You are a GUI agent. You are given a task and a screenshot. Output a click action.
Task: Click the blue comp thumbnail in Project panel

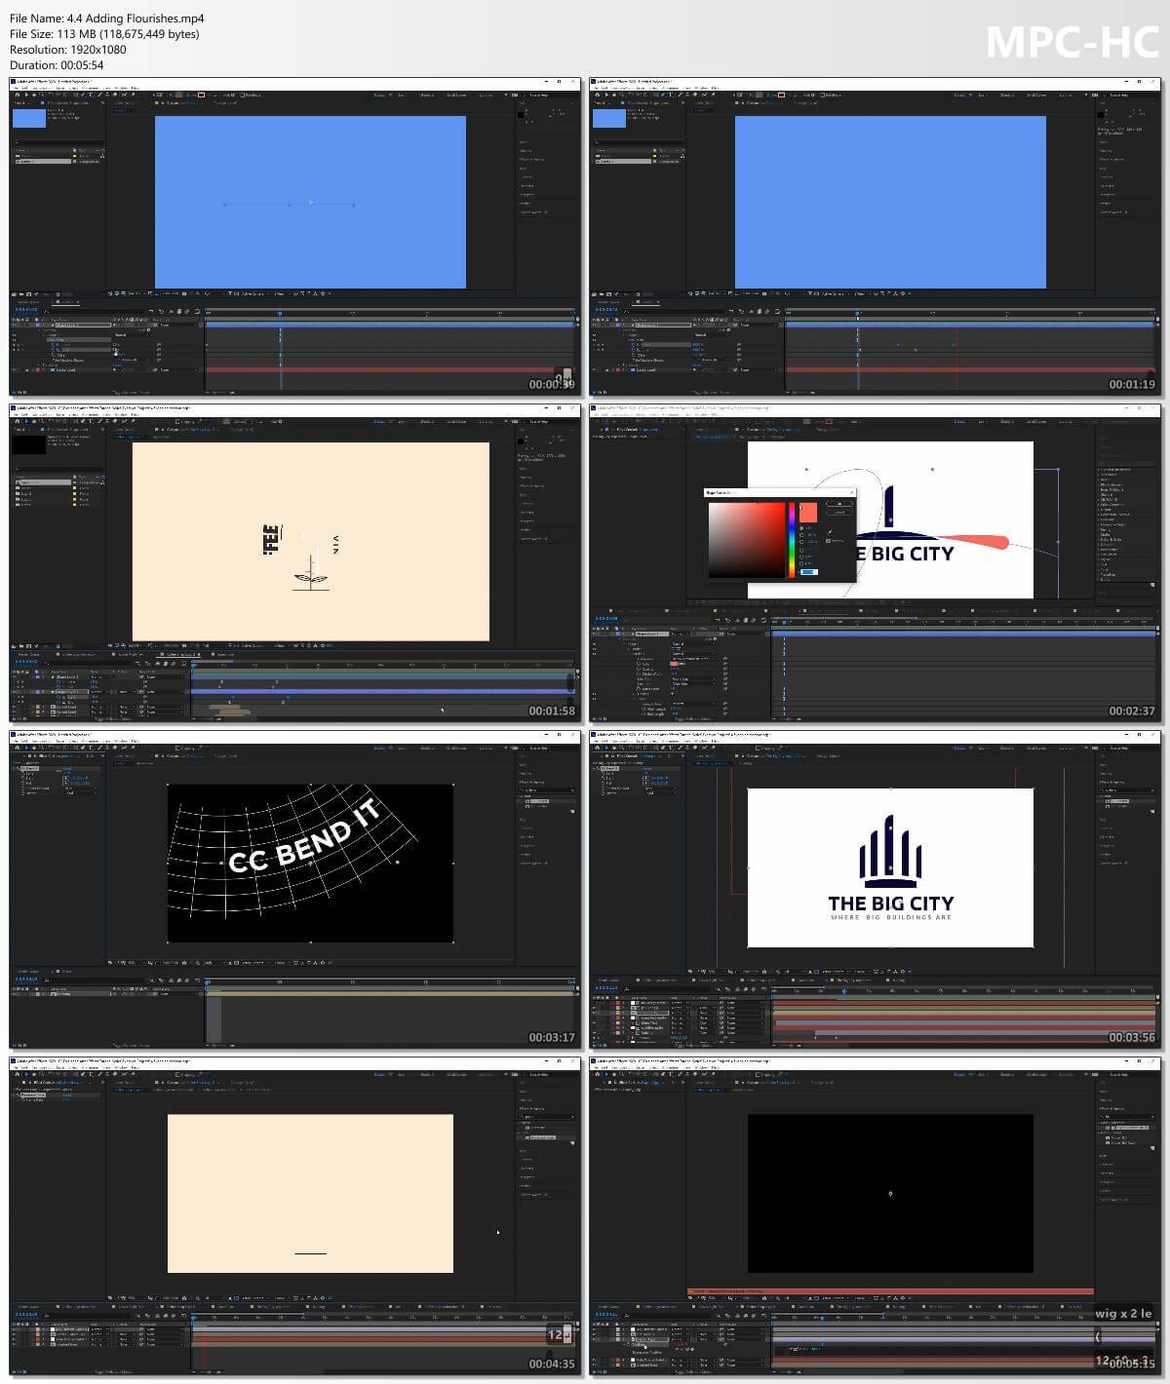pyautogui.click(x=29, y=119)
